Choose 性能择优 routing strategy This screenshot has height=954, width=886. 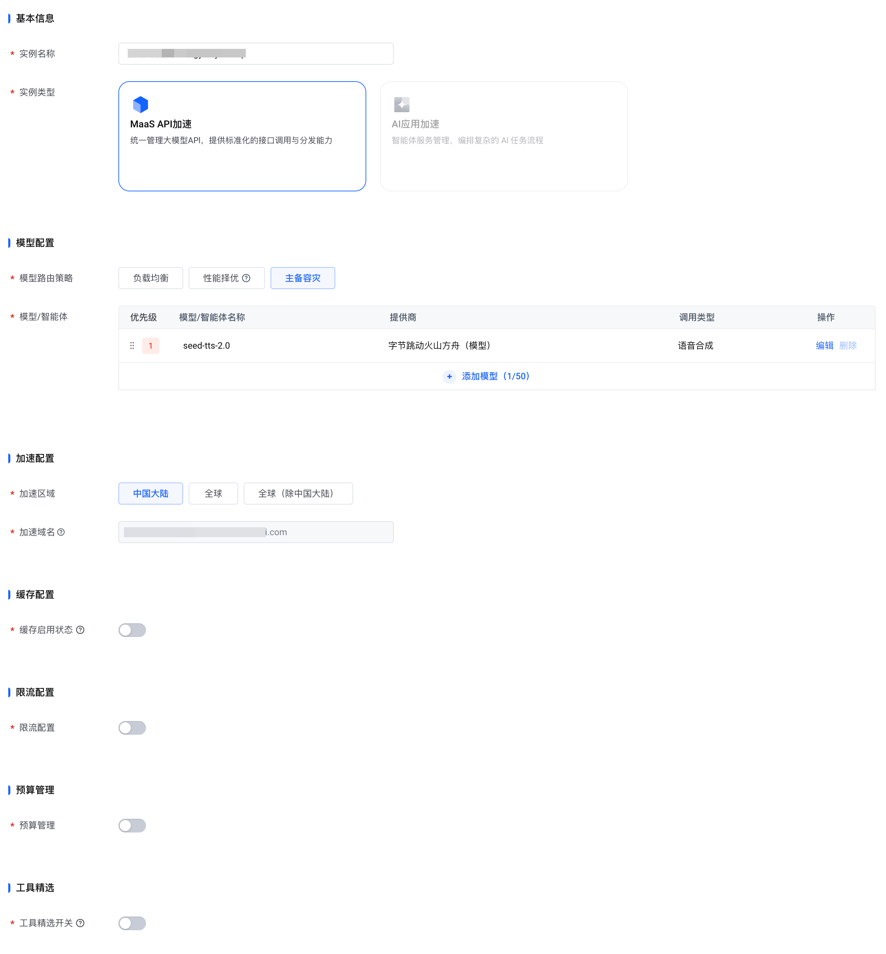[x=227, y=278]
